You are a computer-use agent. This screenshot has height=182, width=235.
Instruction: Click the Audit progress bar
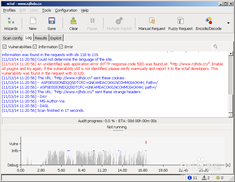(117, 121)
